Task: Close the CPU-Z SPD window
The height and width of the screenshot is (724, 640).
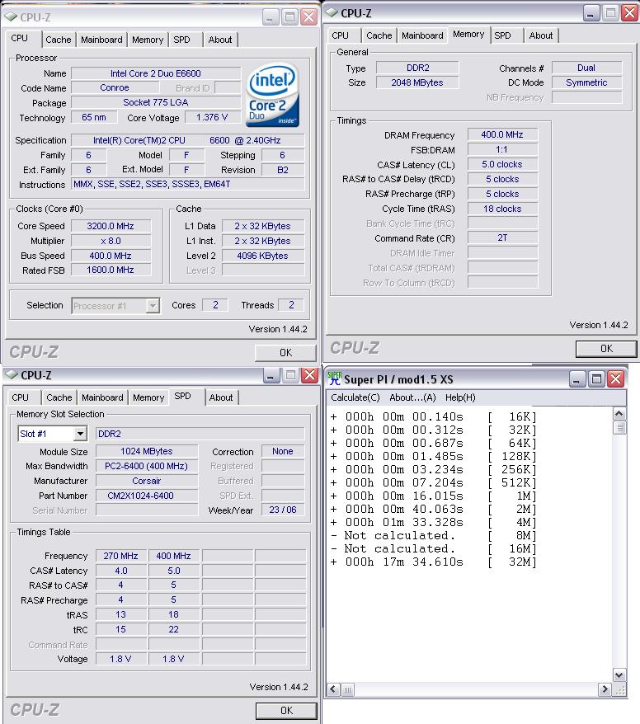Action: [x=309, y=375]
